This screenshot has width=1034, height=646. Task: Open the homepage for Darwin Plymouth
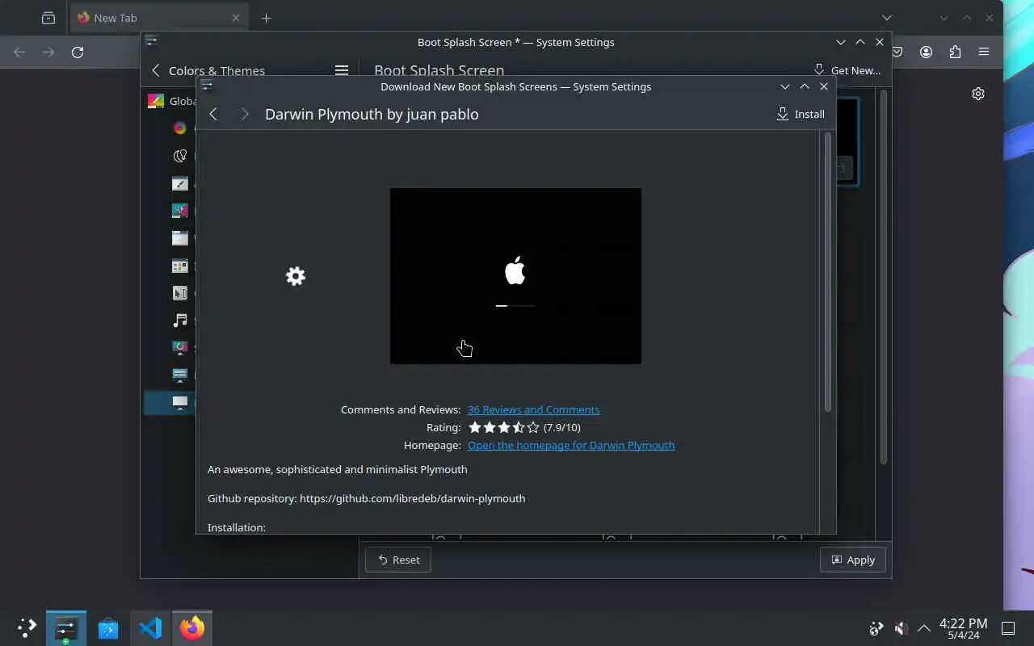571,445
